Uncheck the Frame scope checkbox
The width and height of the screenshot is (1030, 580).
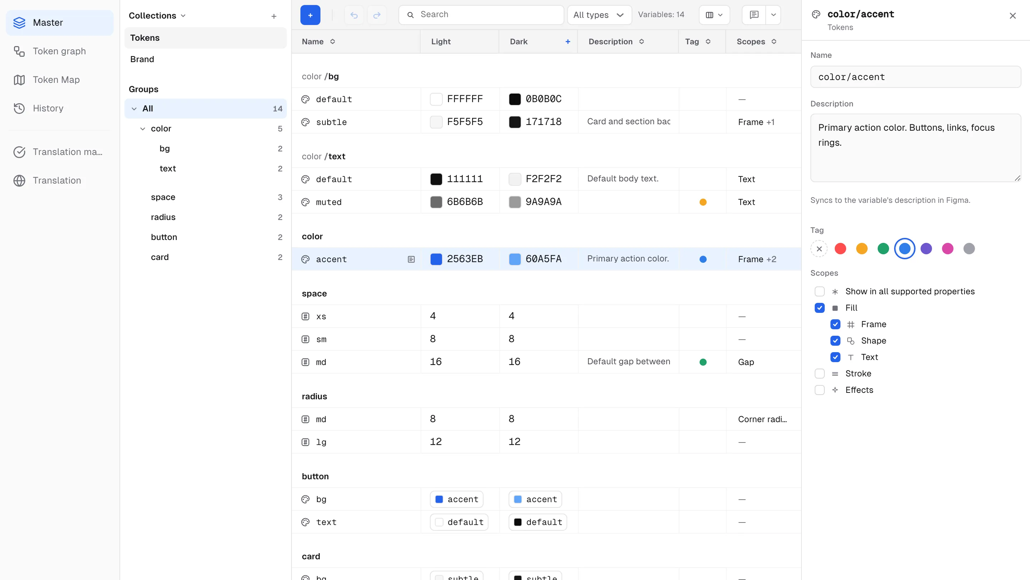[x=835, y=324]
